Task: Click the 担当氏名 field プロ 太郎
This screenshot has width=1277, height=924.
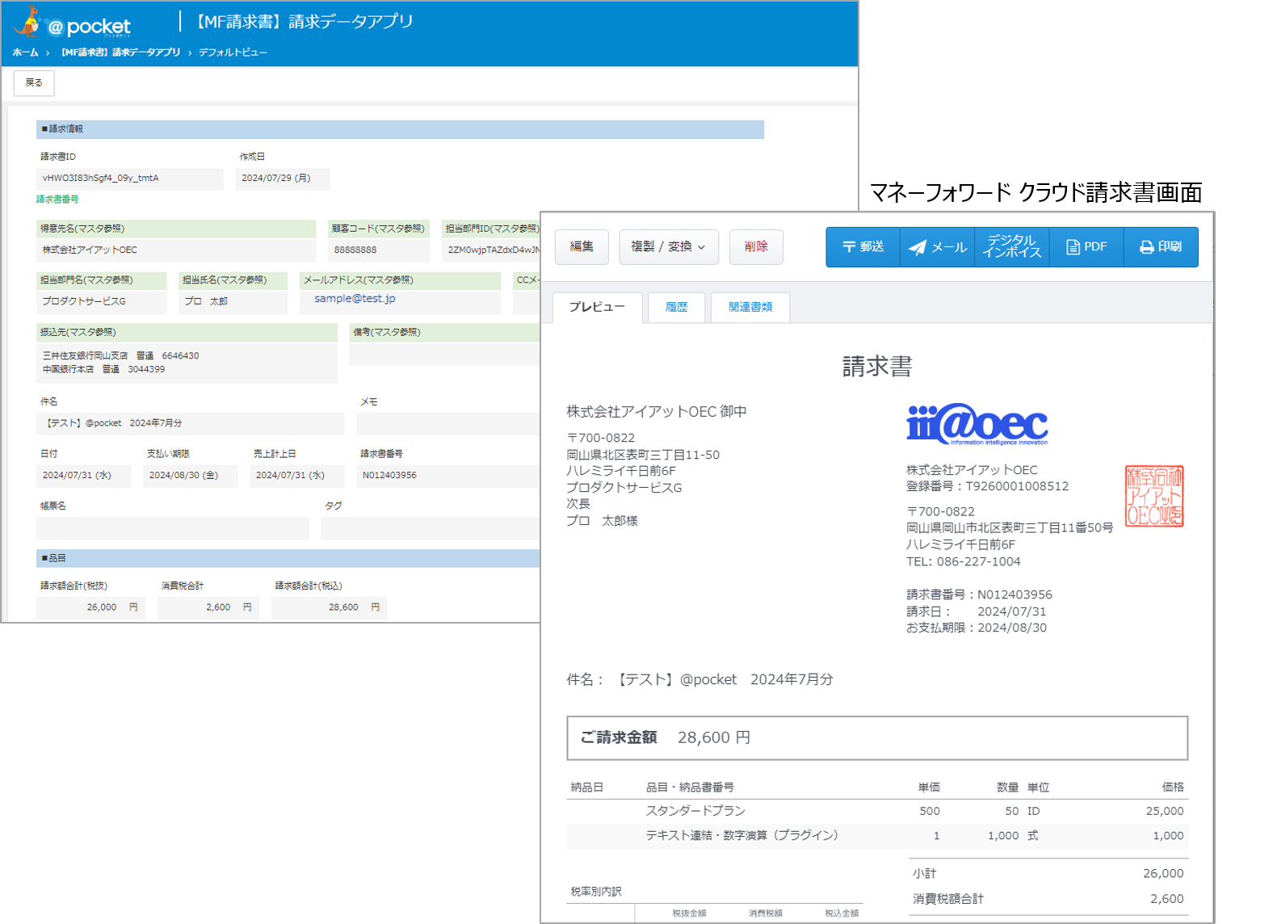Action: 233,301
